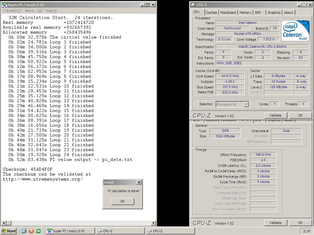Click the right arrow of Super PI scrollbar
314x235 pixels.
(154, 223)
